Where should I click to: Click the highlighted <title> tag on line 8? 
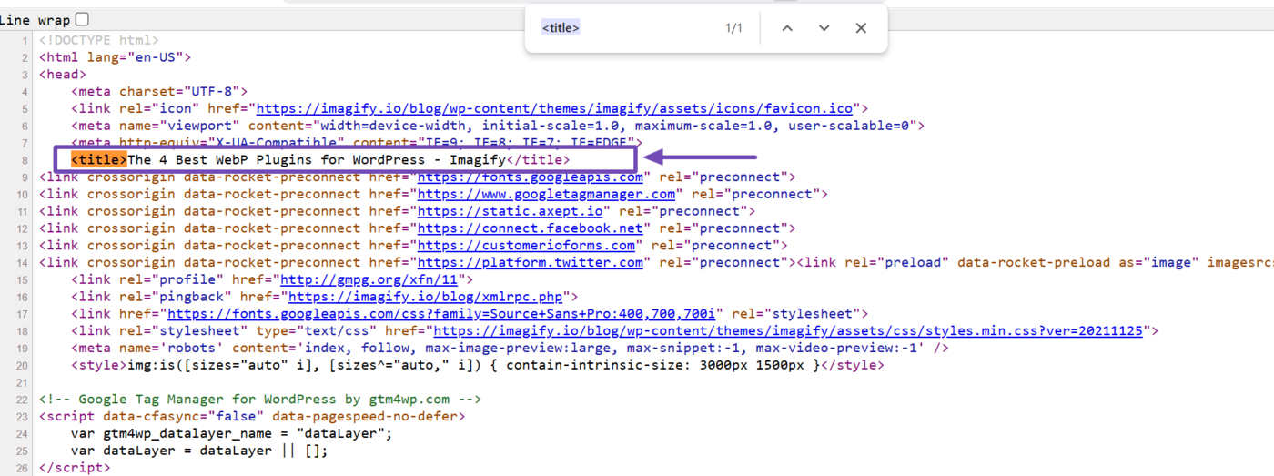(99, 160)
